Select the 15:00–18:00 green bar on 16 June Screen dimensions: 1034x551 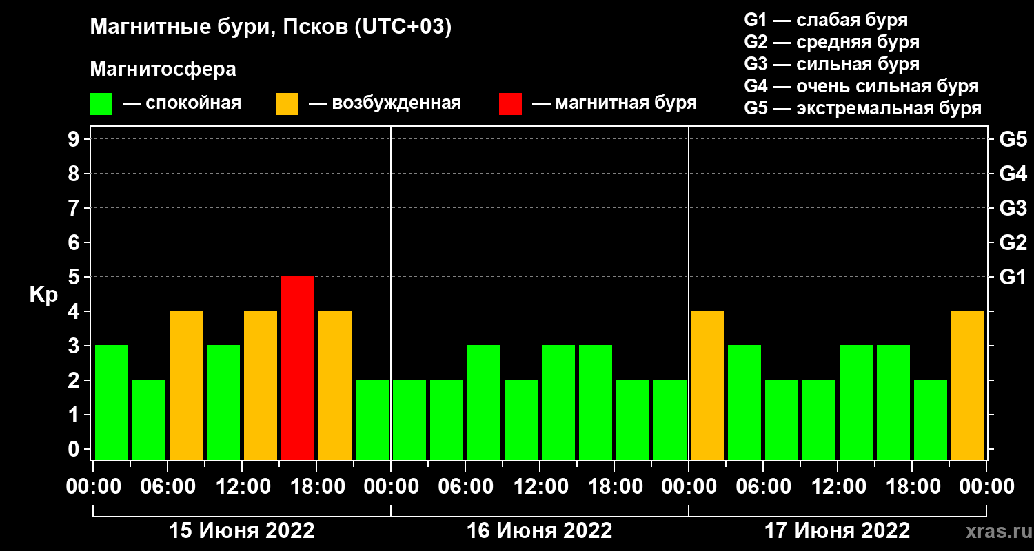pyautogui.click(x=596, y=403)
